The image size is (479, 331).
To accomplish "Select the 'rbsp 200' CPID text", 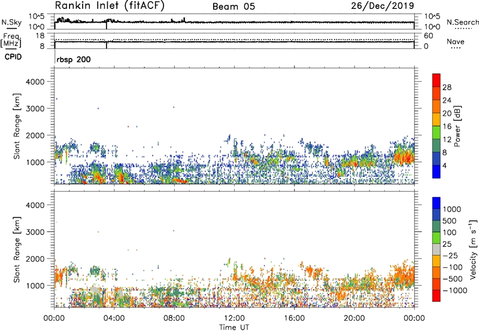I will point(74,59).
